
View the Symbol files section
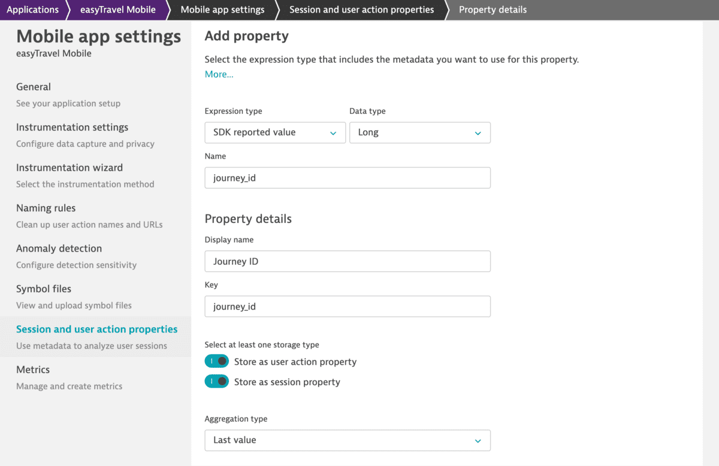point(43,289)
